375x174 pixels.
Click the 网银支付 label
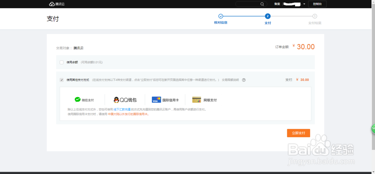[x=210, y=100]
